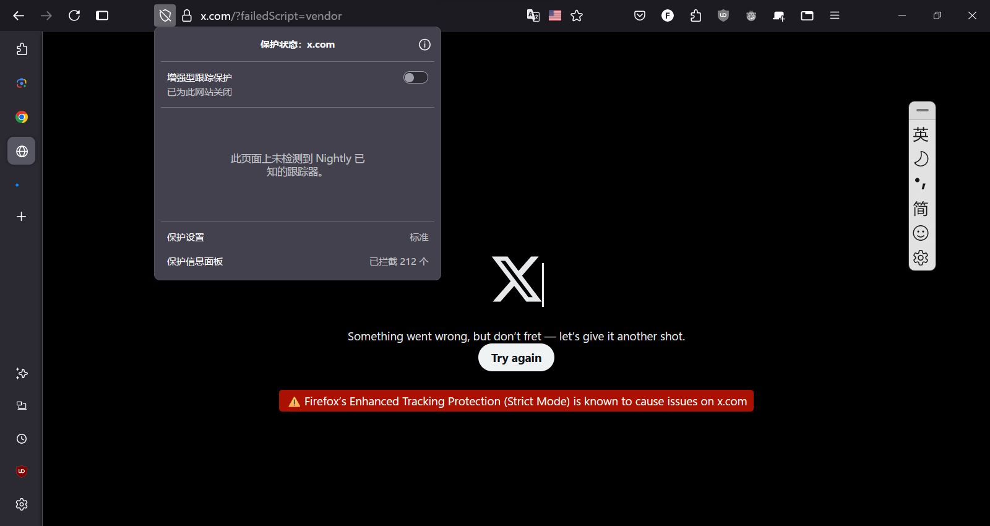The height and width of the screenshot is (526, 990).
Task: Click the US flag toolbar icon
Action: (x=555, y=15)
